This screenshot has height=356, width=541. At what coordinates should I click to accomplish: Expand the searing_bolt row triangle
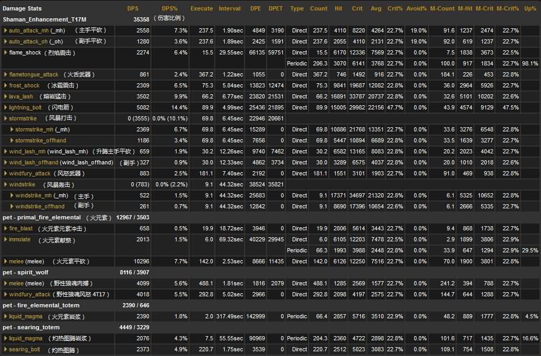[5, 349]
